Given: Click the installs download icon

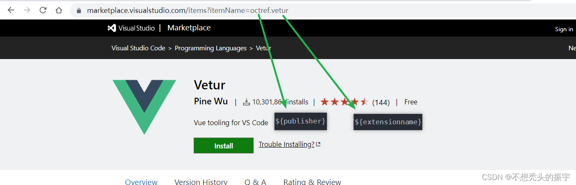Looking at the screenshot, I should point(247,102).
